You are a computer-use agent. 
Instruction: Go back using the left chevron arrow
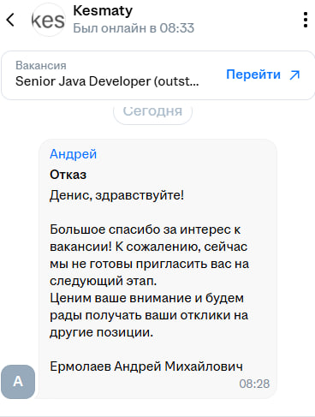[x=10, y=20]
